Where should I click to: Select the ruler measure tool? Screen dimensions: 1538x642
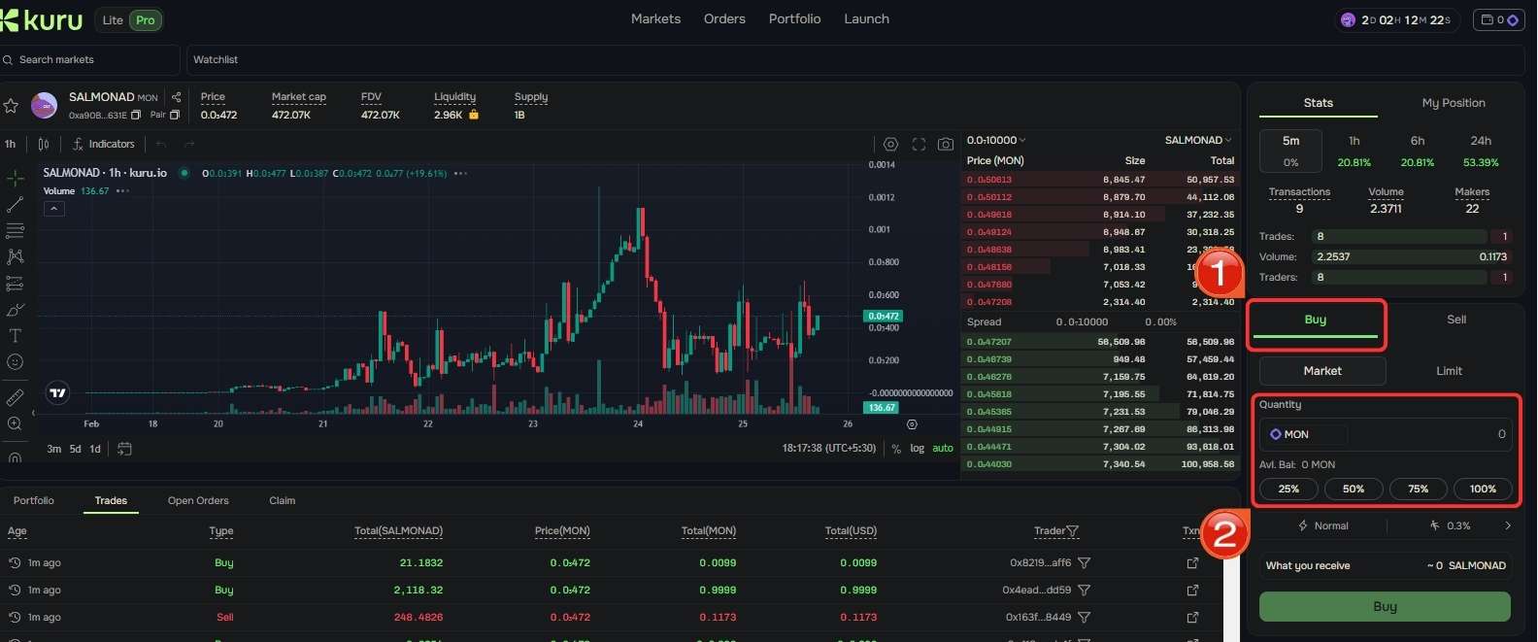pos(15,397)
